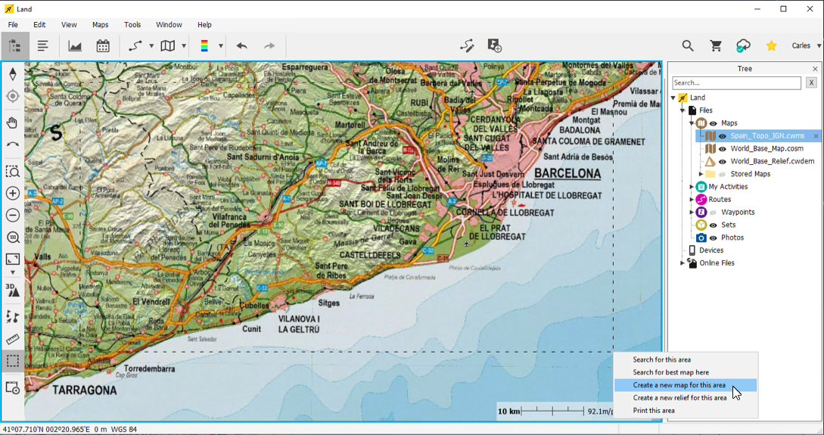824x435 pixels.
Task: Open the Tools menu
Action: click(x=132, y=25)
